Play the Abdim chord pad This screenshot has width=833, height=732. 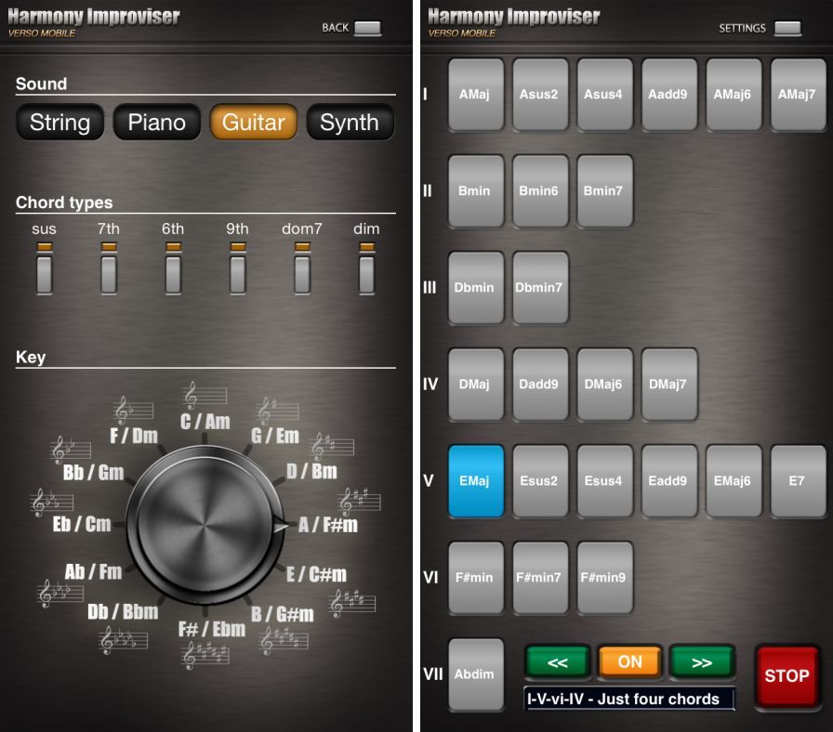[x=476, y=674]
